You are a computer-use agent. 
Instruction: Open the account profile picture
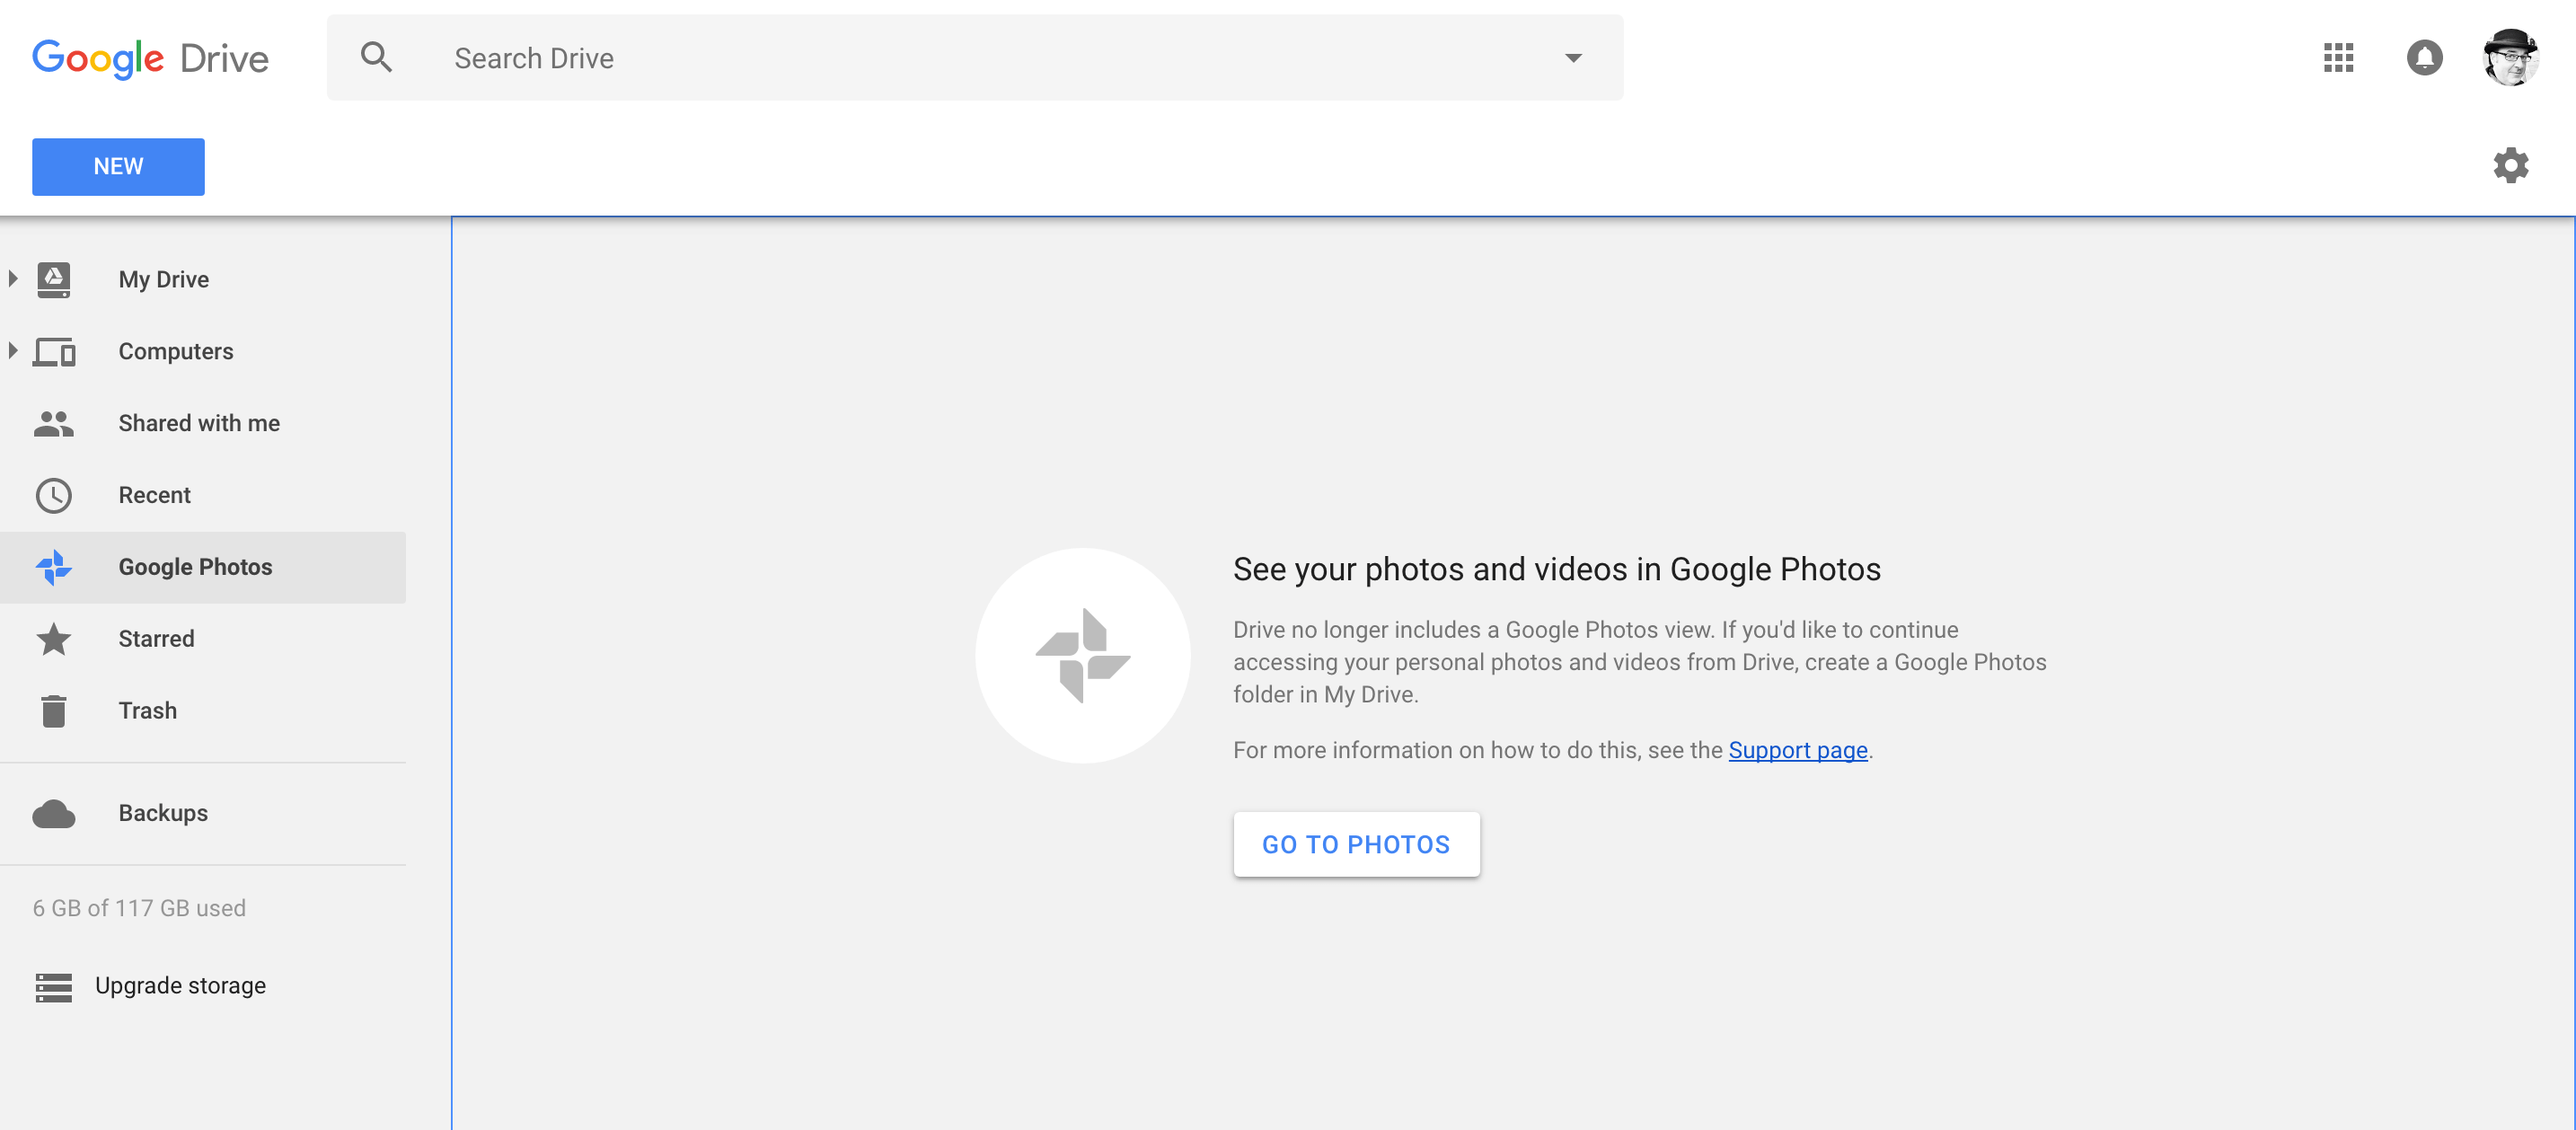tap(2510, 57)
